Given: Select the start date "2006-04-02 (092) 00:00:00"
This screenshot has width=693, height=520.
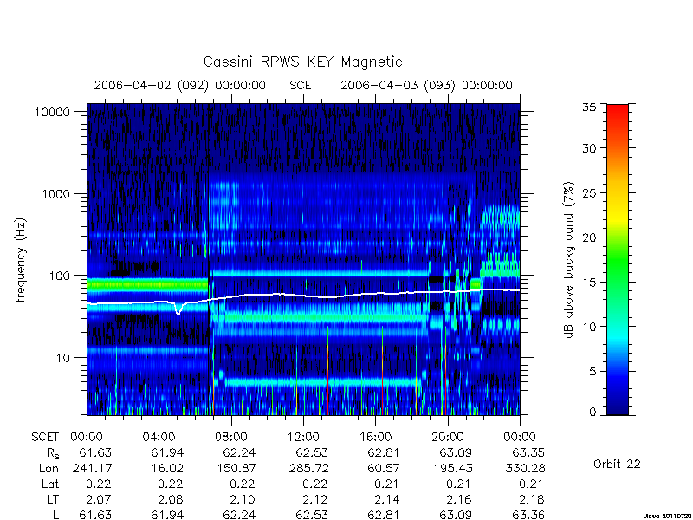Looking at the screenshot, I should click(180, 85).
